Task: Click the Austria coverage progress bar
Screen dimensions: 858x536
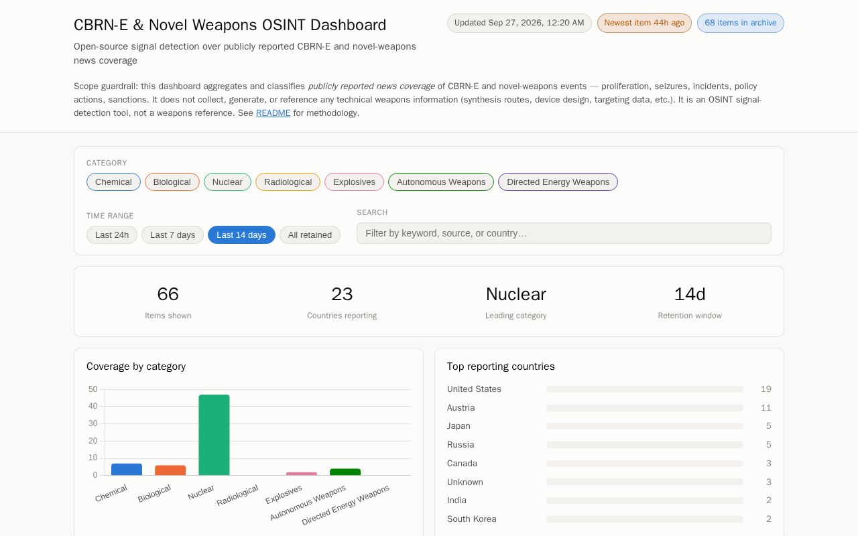Action: click(645, 408)
